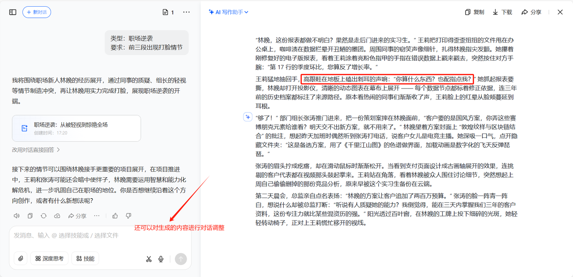Open the AI 写作助手 dropdown
This screenshot has width=573, height=277.
[228, 12]
